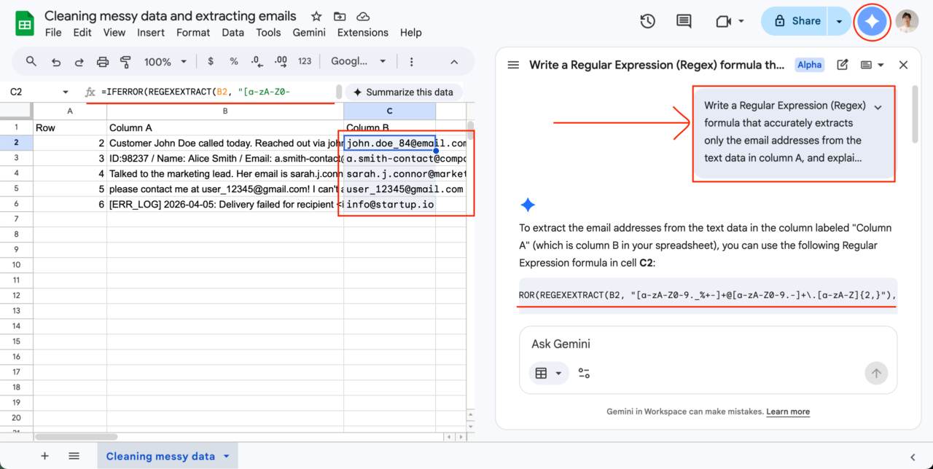Click the Alpha badge
This screenshot has width=933, height=469.
809,65
